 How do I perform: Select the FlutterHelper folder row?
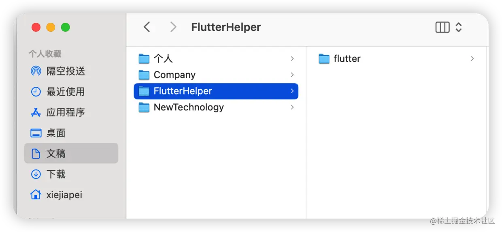point(215,91)
